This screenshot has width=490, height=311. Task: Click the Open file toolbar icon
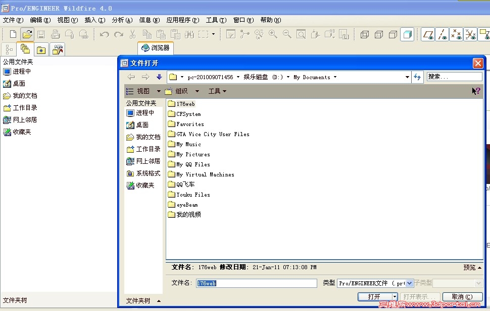[27, 34]
